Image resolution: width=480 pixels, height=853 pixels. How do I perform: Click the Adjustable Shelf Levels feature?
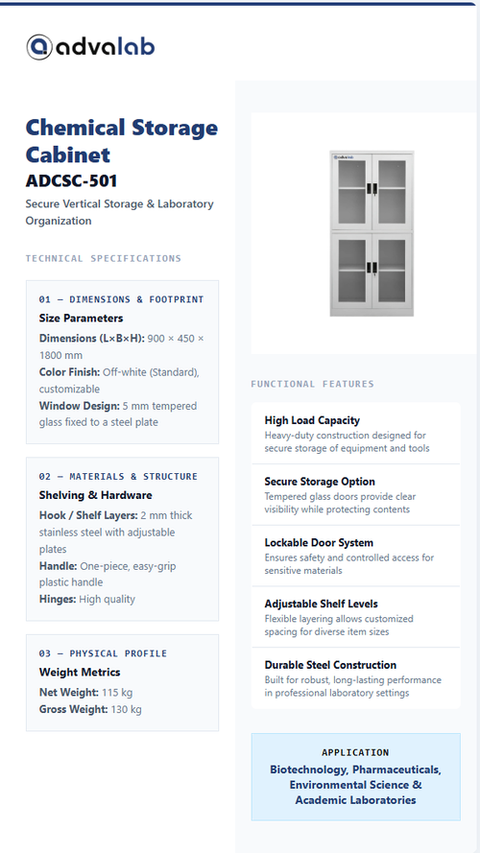pyautogui.click(x=355, y=617)
